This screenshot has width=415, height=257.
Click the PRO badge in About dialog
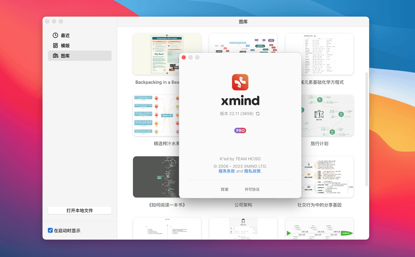click(x=240, y=131)
